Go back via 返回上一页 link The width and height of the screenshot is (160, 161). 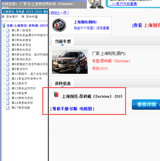click(x=59, y=13)
